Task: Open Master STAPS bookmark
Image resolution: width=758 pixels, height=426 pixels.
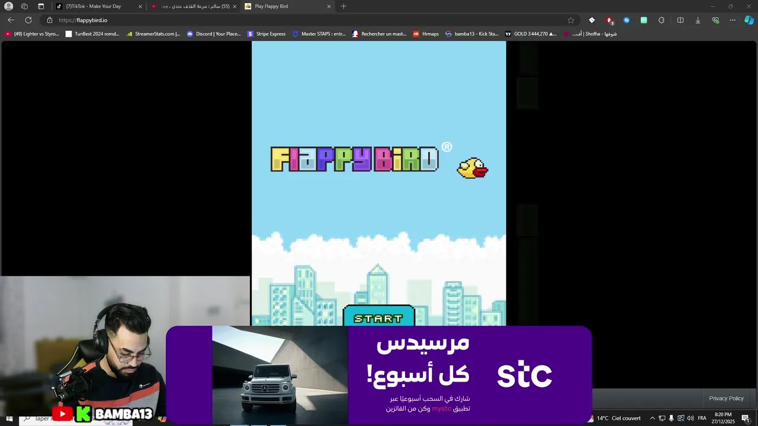Action: (x=319, y=34)
